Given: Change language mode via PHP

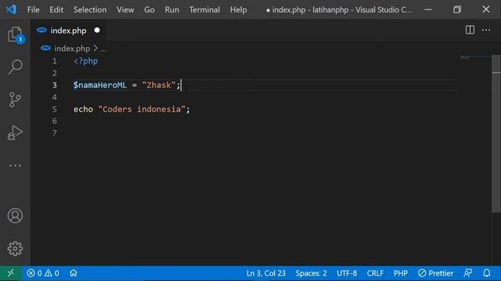Looking at the screenshot, I should tap(400, 273).
